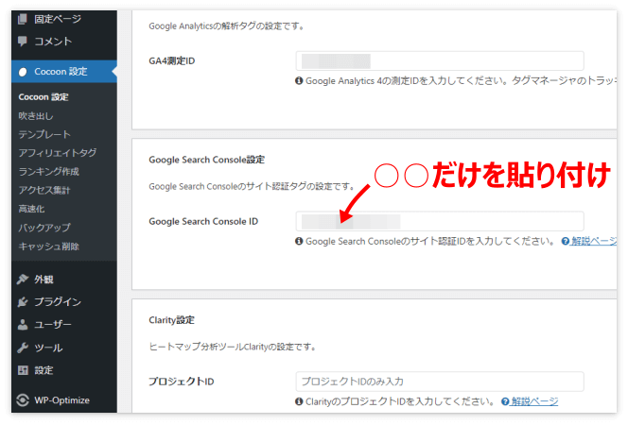628x425 pixels.
Task: Click info icon under Search Console ID field
Action: coord(299,241)
